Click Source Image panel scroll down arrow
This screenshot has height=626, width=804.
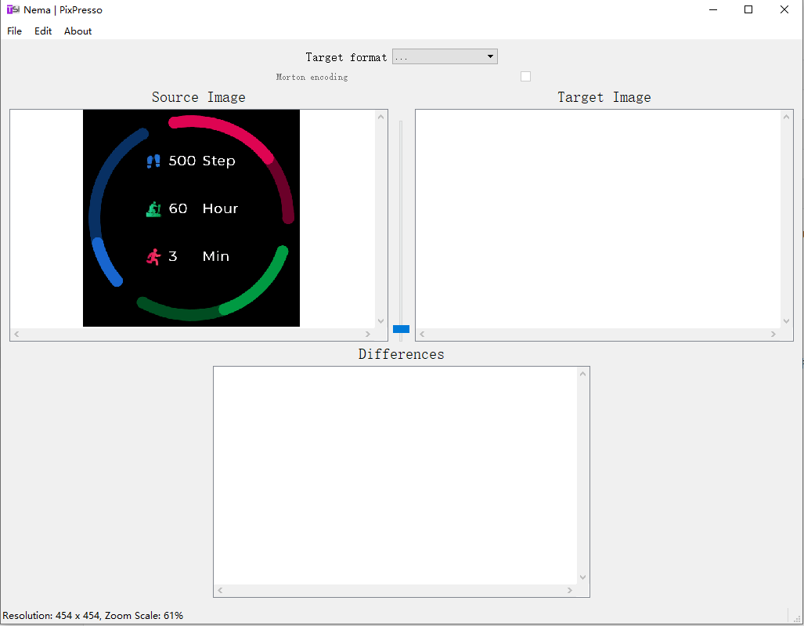pyautogui.click(x=380, y=321)
